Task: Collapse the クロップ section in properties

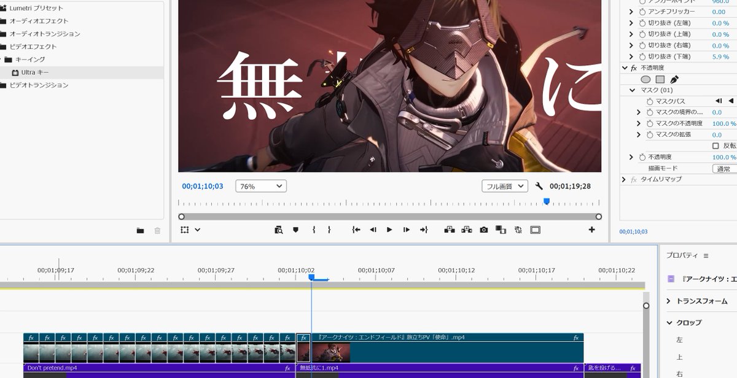Action: tap(669, 323)
